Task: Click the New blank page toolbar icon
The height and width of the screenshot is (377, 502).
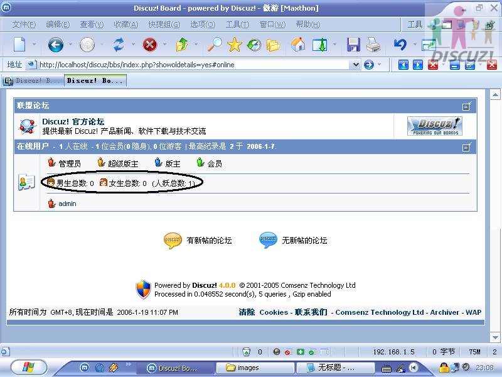Action: point(20,45)
